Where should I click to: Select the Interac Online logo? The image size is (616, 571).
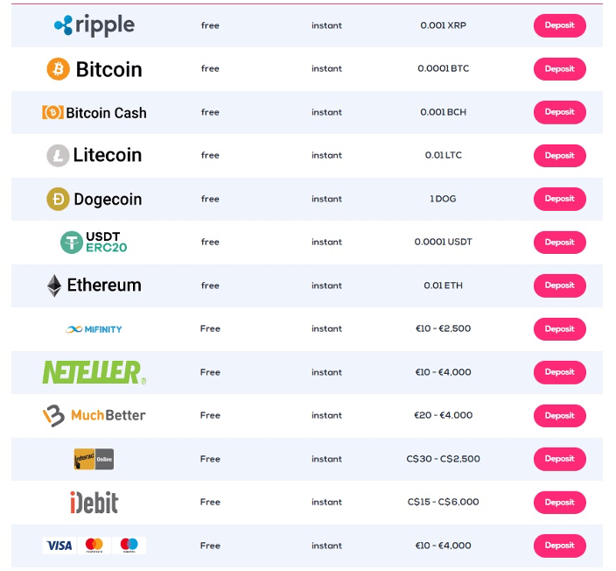click(94, 459)
